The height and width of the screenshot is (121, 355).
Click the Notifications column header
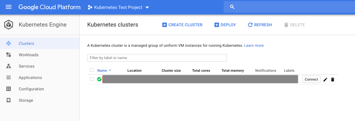click(x=266, y=70)
